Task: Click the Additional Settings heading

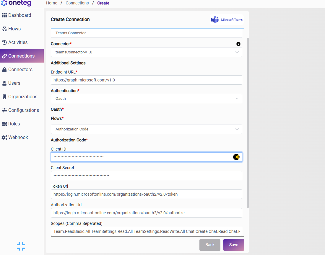Action: pos(68,63)
